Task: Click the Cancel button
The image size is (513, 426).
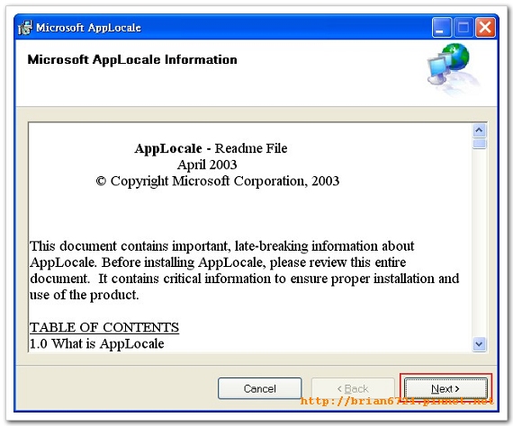Action: point(260,388)
